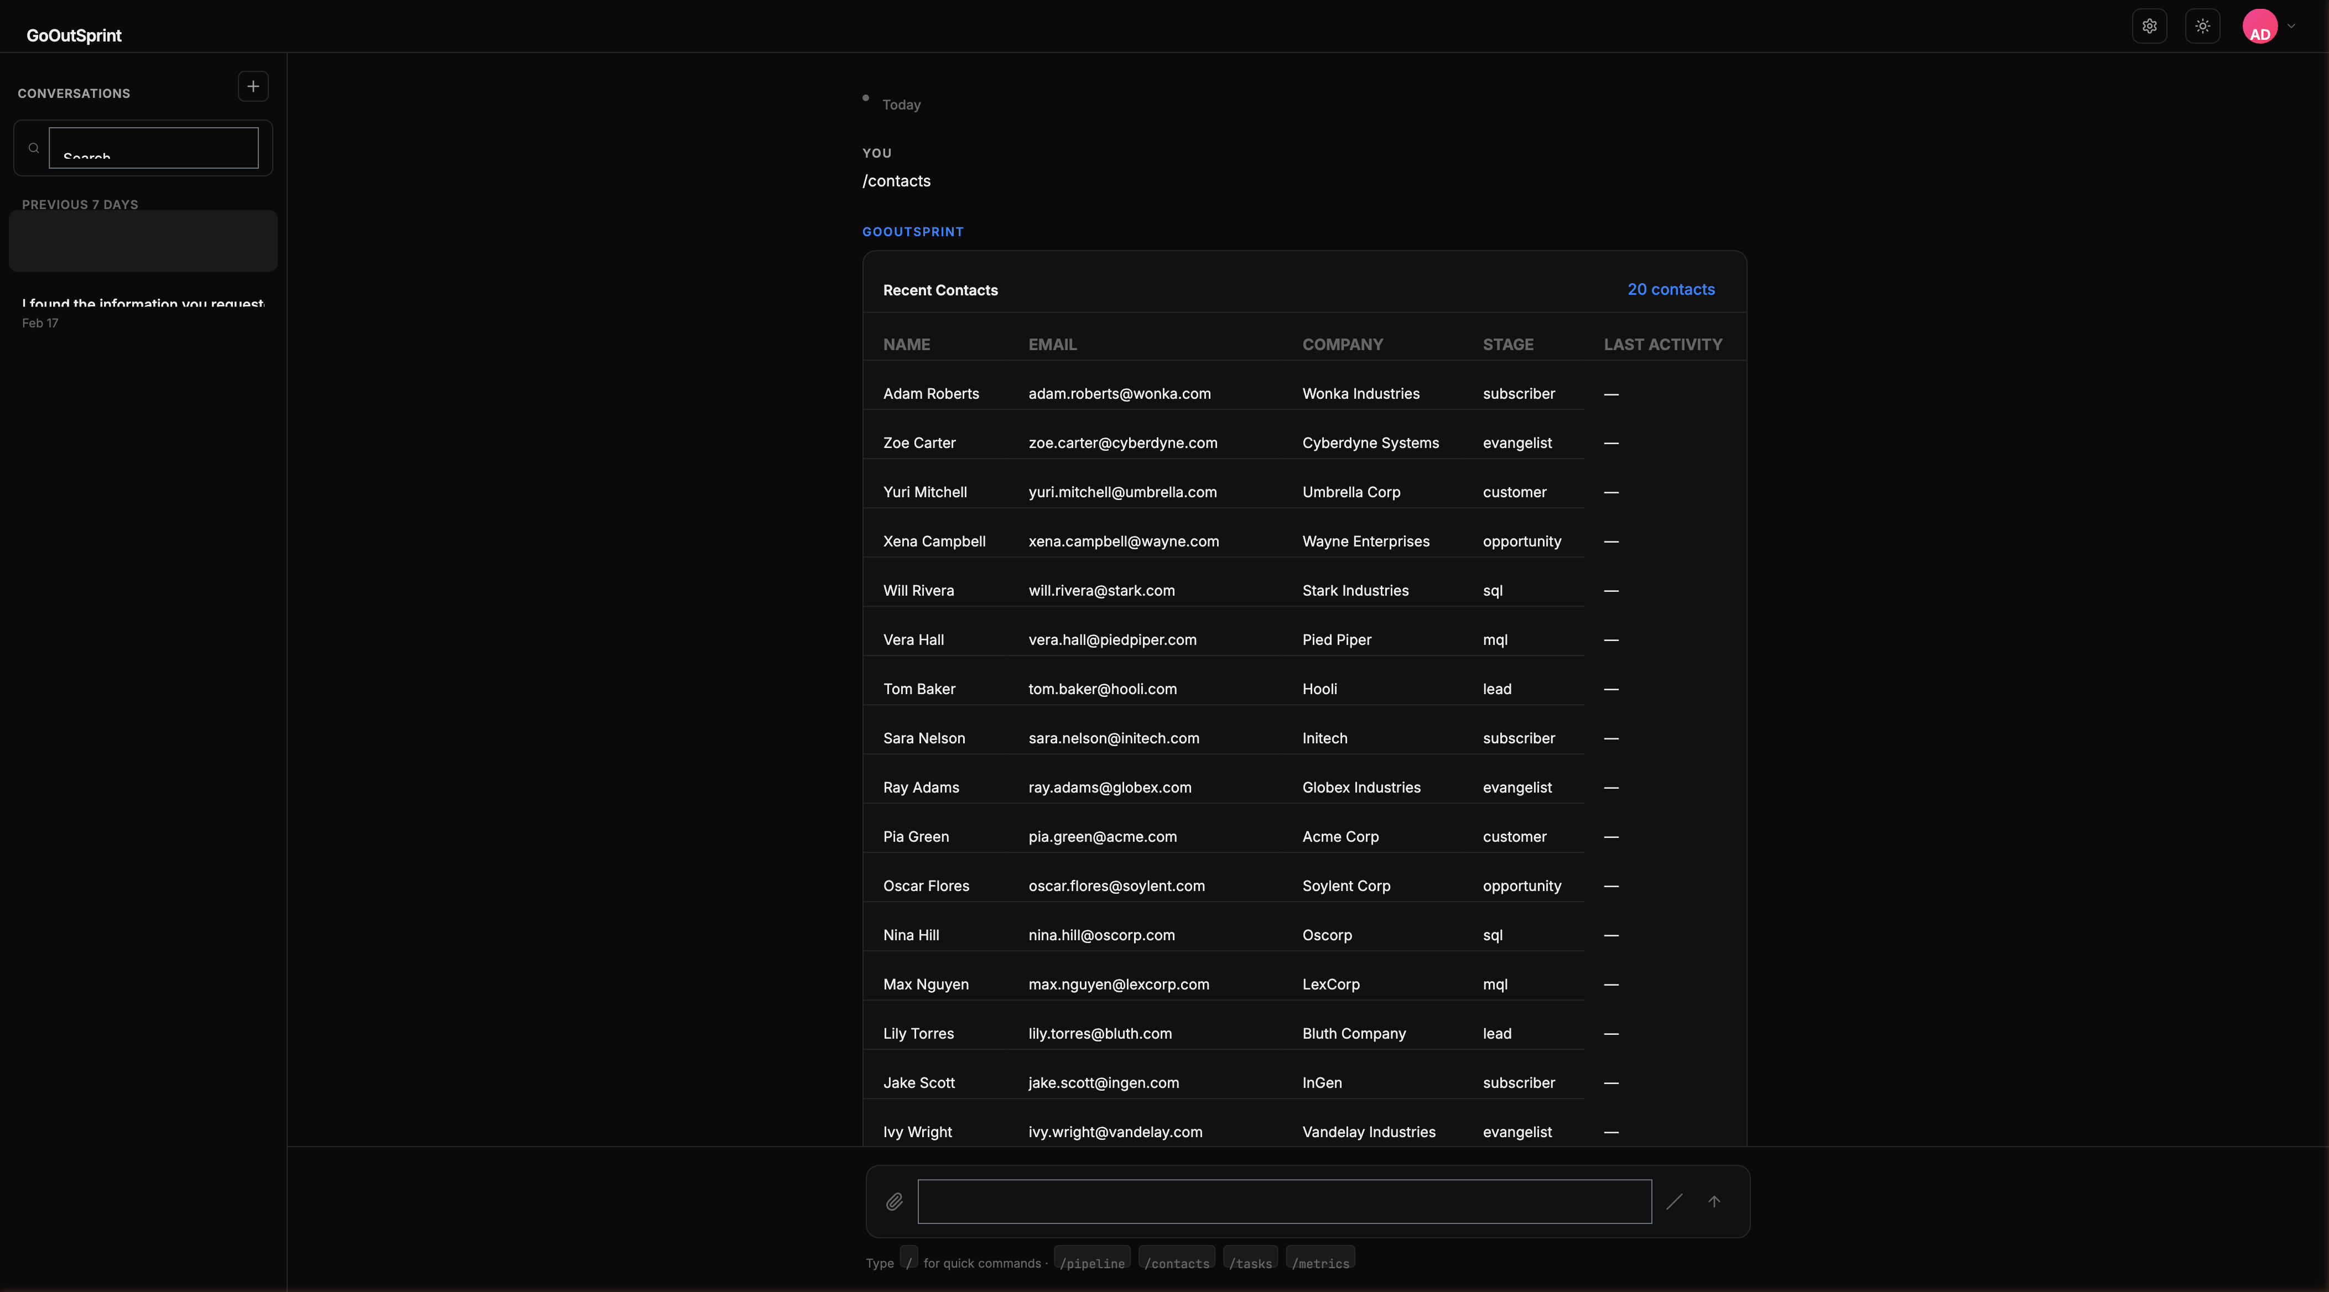Sort contacts by the STAGE column header

coord(1508,345)
